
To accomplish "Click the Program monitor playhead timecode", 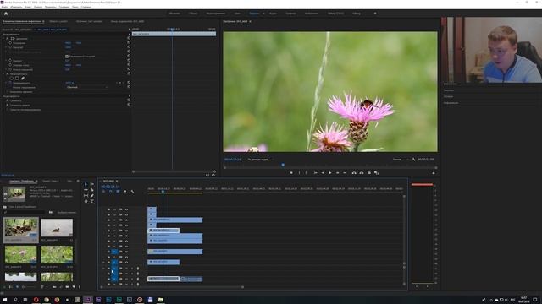I will point(232,160).
